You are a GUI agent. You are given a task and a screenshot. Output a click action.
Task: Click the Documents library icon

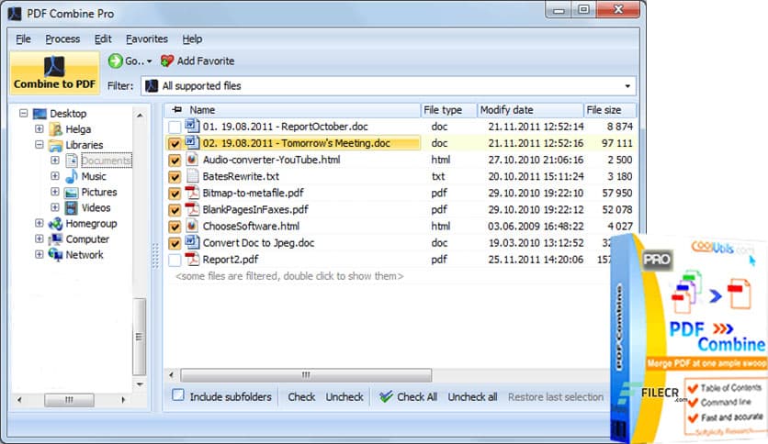pyautogui.click(x=72, y=161)
